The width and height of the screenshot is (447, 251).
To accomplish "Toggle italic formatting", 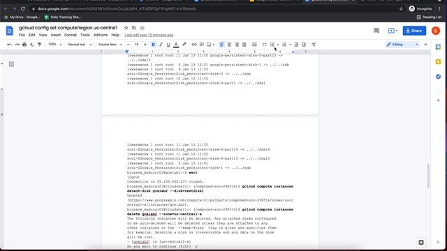I will (x=161, y=45).
